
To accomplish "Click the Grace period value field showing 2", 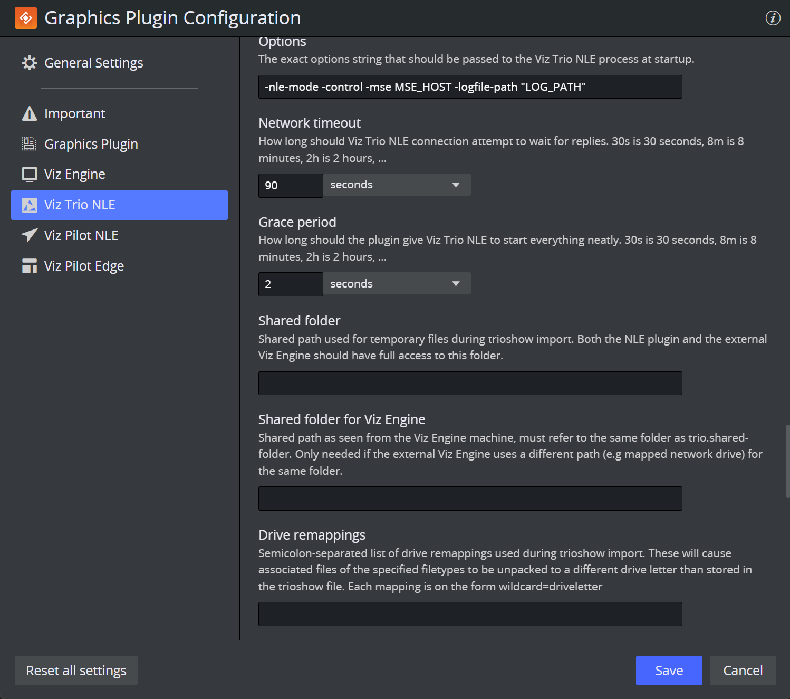I will [291, 284].
